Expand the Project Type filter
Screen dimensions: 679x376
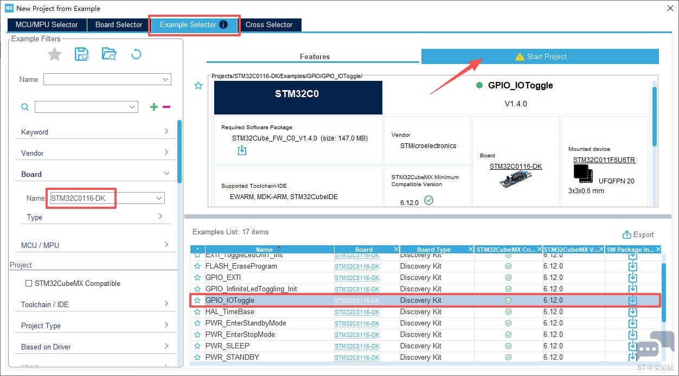point(95,326)
